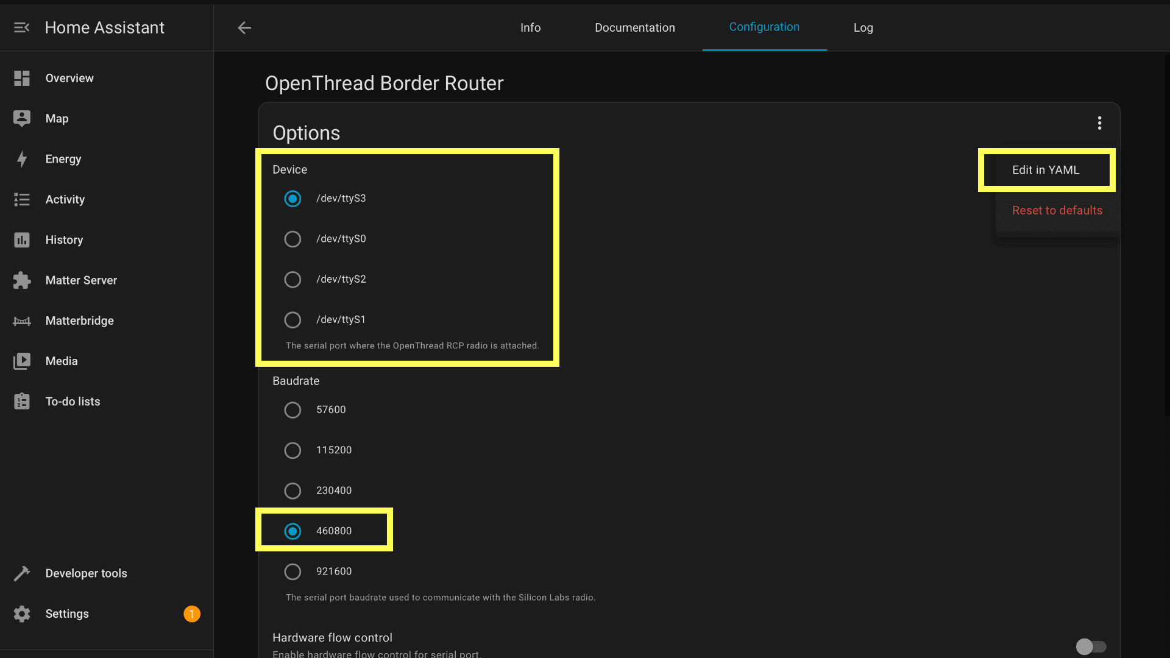The image size is (1170, 658).
Task: Choose Reset to defaults menu entry
Action: click(1057, 210)
